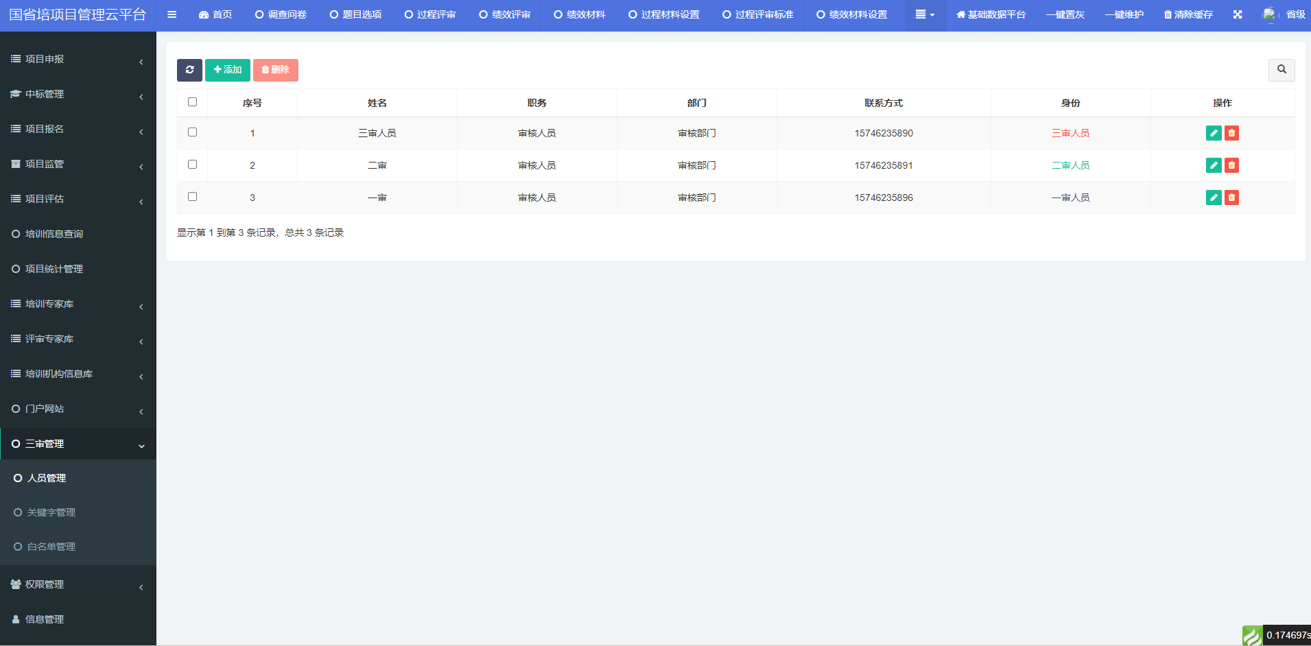Image resolution: width=1311 pixels, height=646 pixels.
Task: Click the 添加 add button
Action: 227,70
